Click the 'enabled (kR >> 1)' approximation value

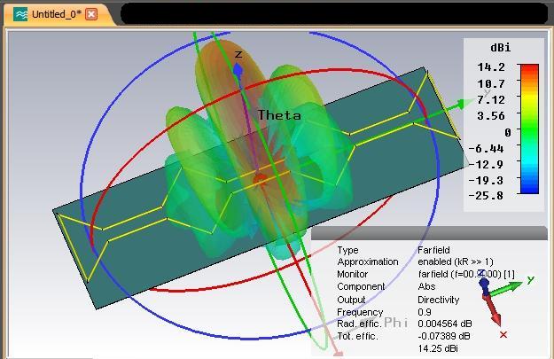(456, 261)
